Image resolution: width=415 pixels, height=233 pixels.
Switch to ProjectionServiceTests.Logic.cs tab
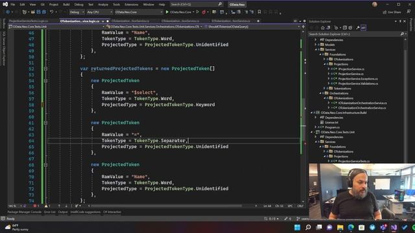point(29,21)
